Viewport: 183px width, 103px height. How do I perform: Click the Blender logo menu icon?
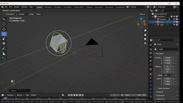(2, 7)
